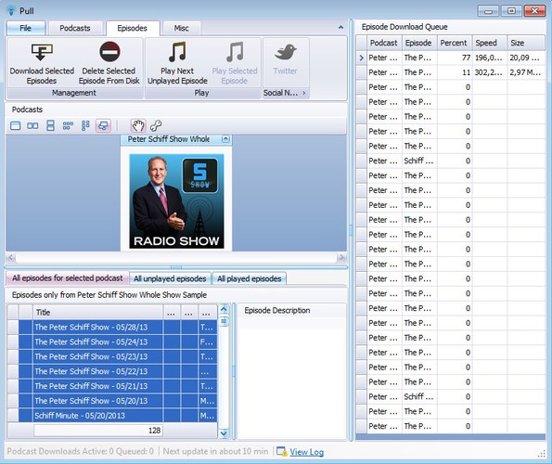Expand the Social N... ribbon group arrow

tap(303, 93)
